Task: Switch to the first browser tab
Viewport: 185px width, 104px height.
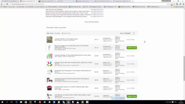Action: 10,1
